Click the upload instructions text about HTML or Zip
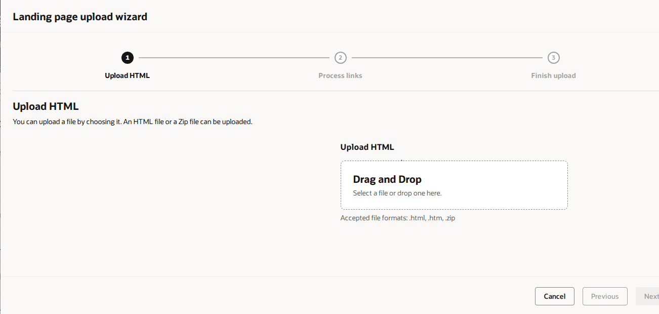The image size is (659, 314). click(x=133, y=122)
